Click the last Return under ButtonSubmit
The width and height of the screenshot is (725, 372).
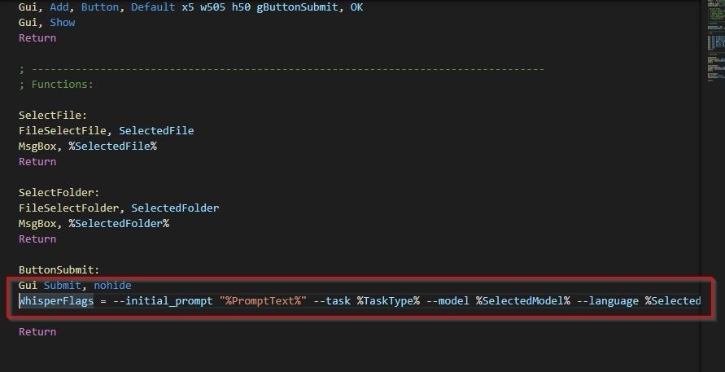tap(37, 331)
